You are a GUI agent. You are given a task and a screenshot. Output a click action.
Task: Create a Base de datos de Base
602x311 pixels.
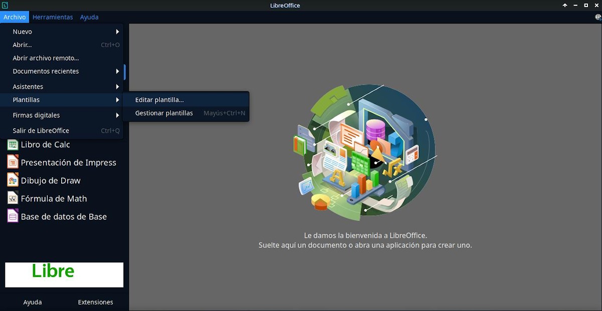tap(64, 217)
